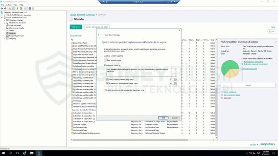Image resolution: width=278 pixels, height=156 pixels.
Task: Select the Kullanıcıya eylem sor radio option
Action: coord(105,65)
